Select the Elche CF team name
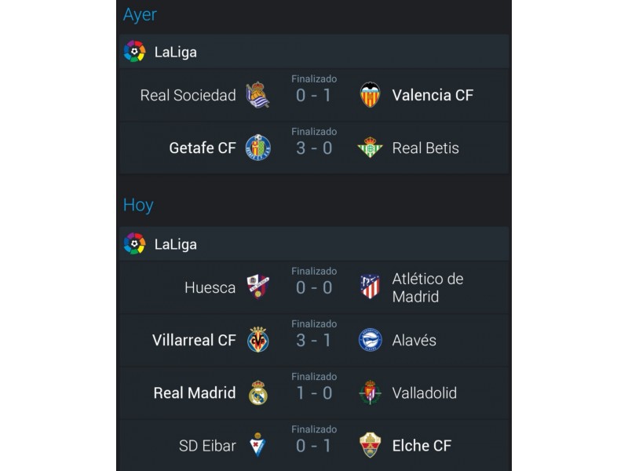This screenshot has width=628, height=471. pos(422,446)
